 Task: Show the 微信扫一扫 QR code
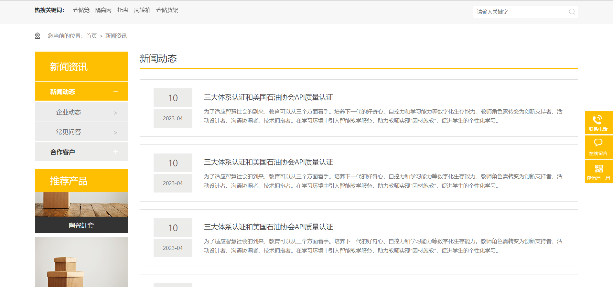[x=598, y=172]
